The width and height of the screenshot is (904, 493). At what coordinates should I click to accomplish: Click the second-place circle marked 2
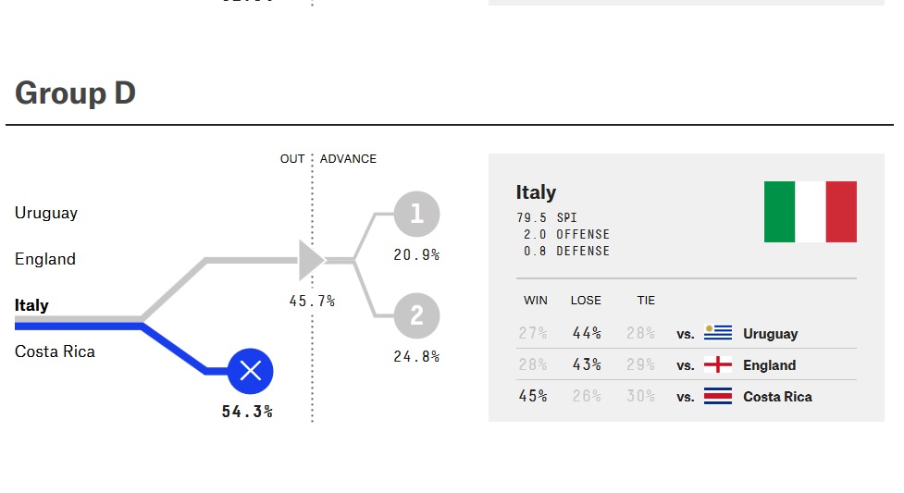pos(416,316)
